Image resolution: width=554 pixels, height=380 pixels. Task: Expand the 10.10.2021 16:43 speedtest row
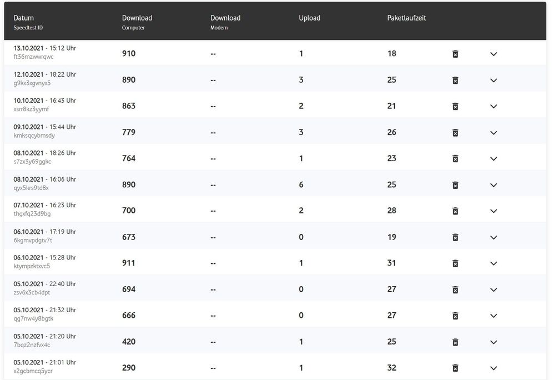(493, 106)
